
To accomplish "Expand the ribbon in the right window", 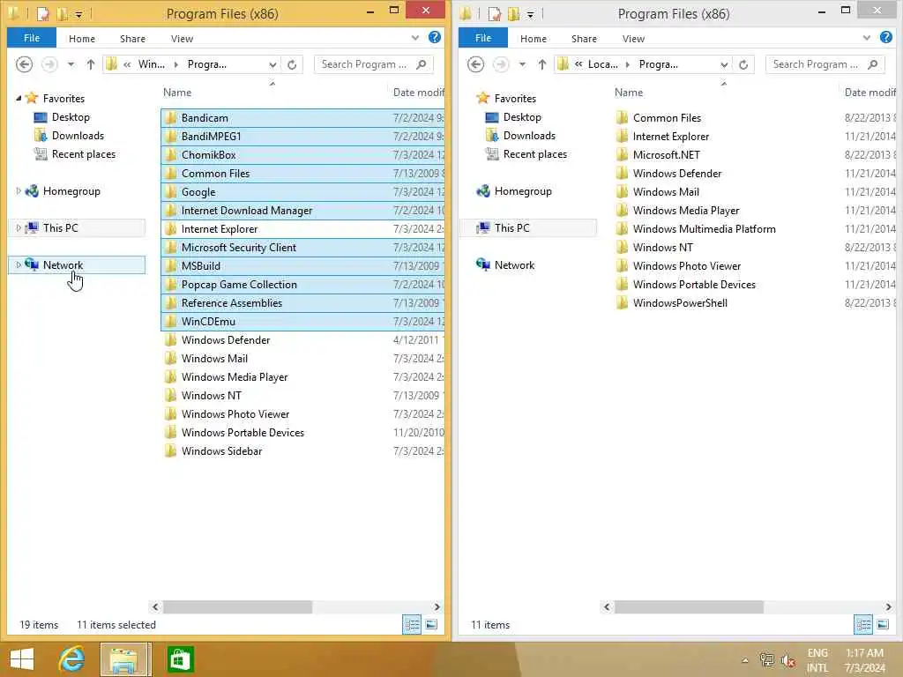I will 867,38.
